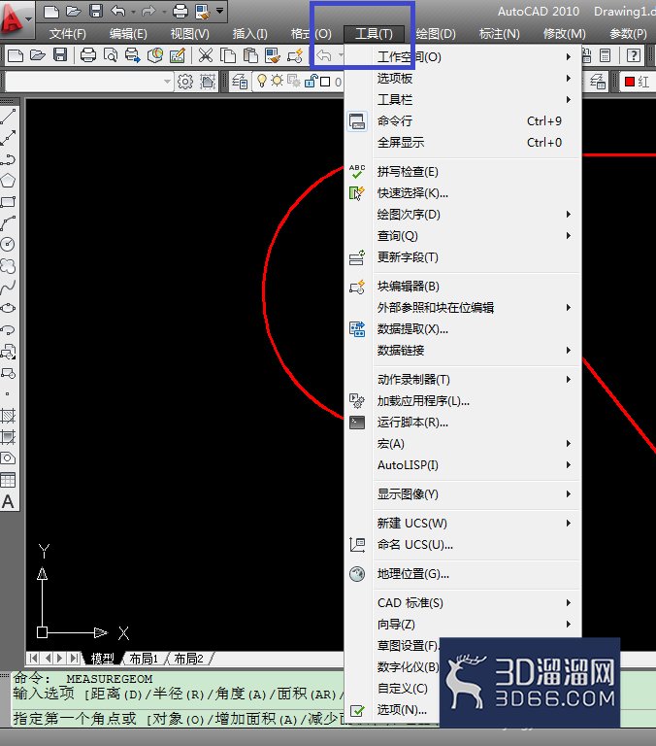The height and width of the screenshot is (746, 656).
Task: Click the layer 0 color square
Action: click(x=325, y=82)
